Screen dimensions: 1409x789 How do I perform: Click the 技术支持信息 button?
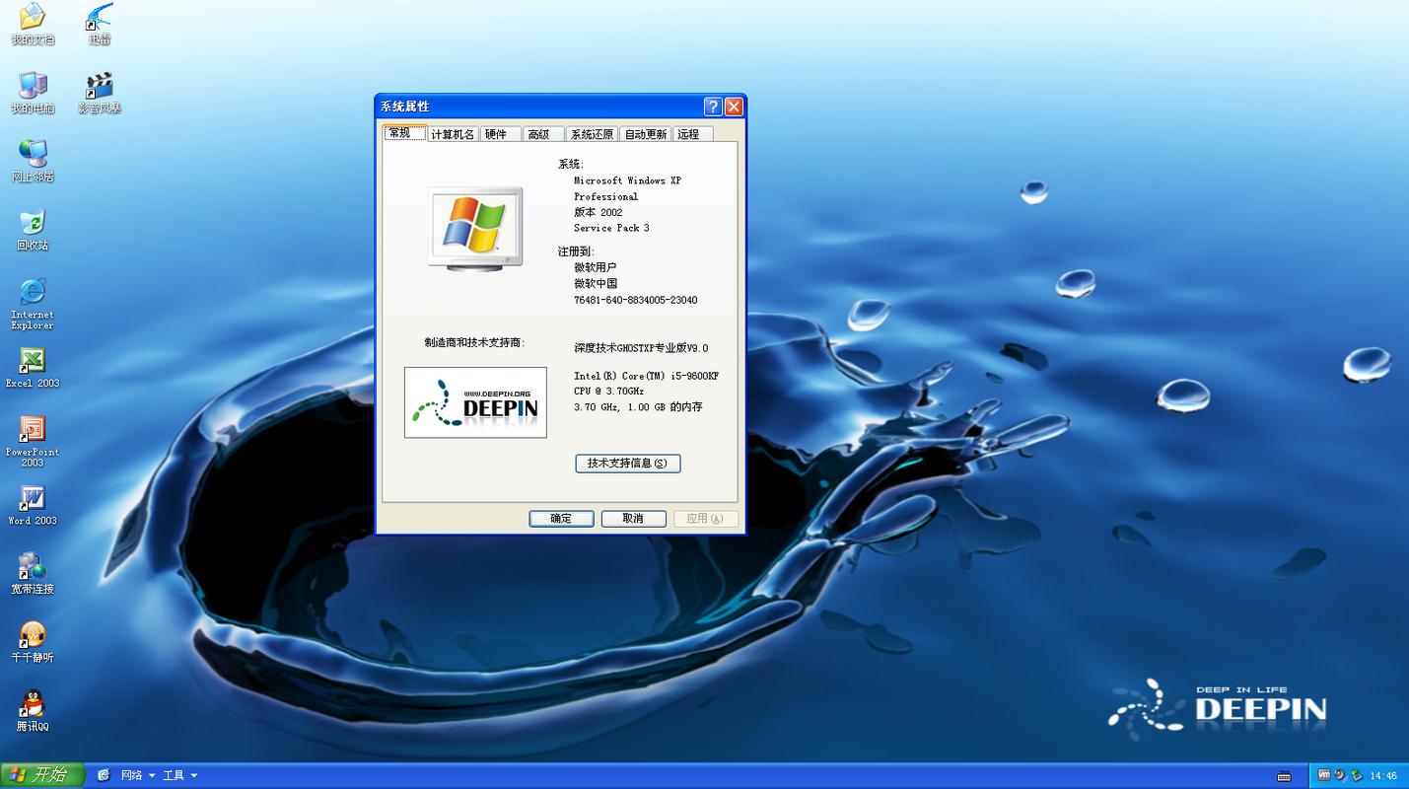point(628,463)
